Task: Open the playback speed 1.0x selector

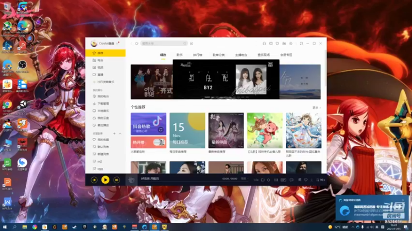Action: point(255,180)
